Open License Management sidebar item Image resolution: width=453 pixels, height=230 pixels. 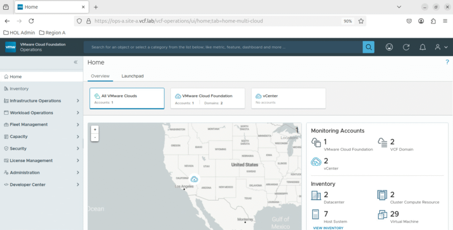31,161
